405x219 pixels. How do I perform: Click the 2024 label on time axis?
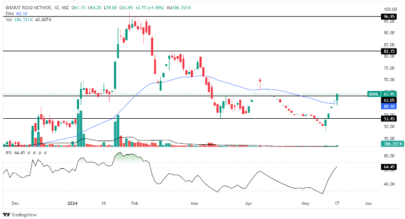click(74, 203)
